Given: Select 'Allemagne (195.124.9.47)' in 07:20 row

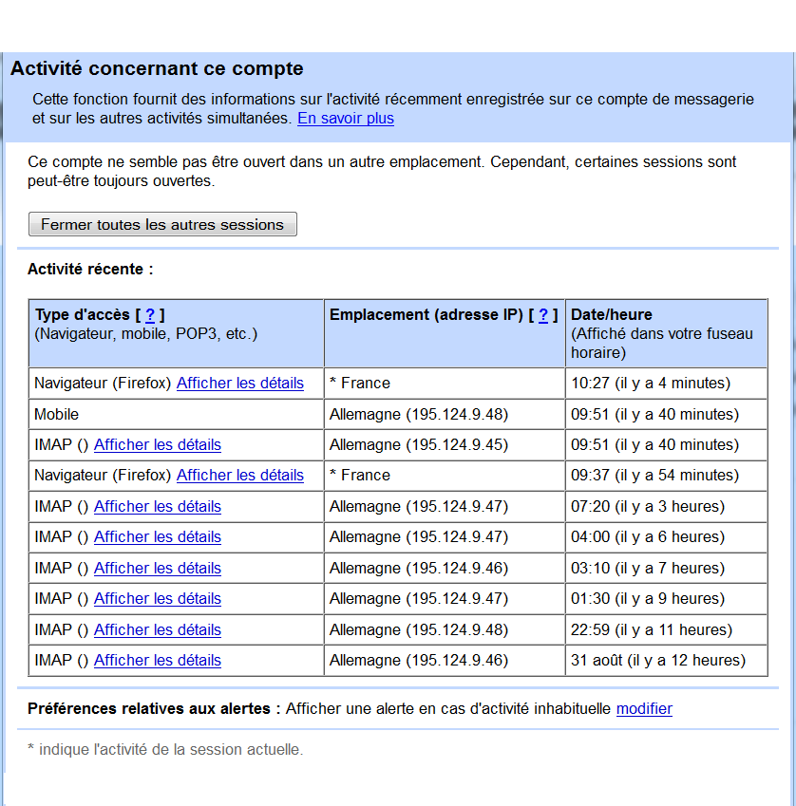Looking at the screenshot, I should 445,506.
